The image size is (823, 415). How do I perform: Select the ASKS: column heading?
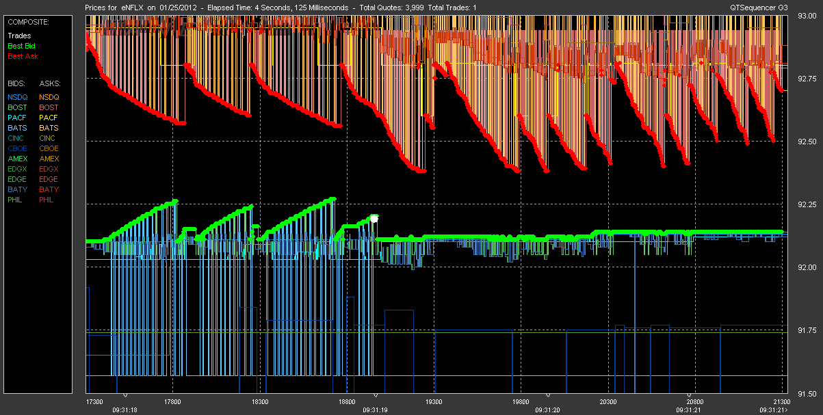[49, 83]
